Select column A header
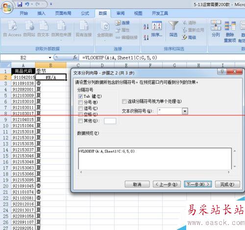 (23, 65)
